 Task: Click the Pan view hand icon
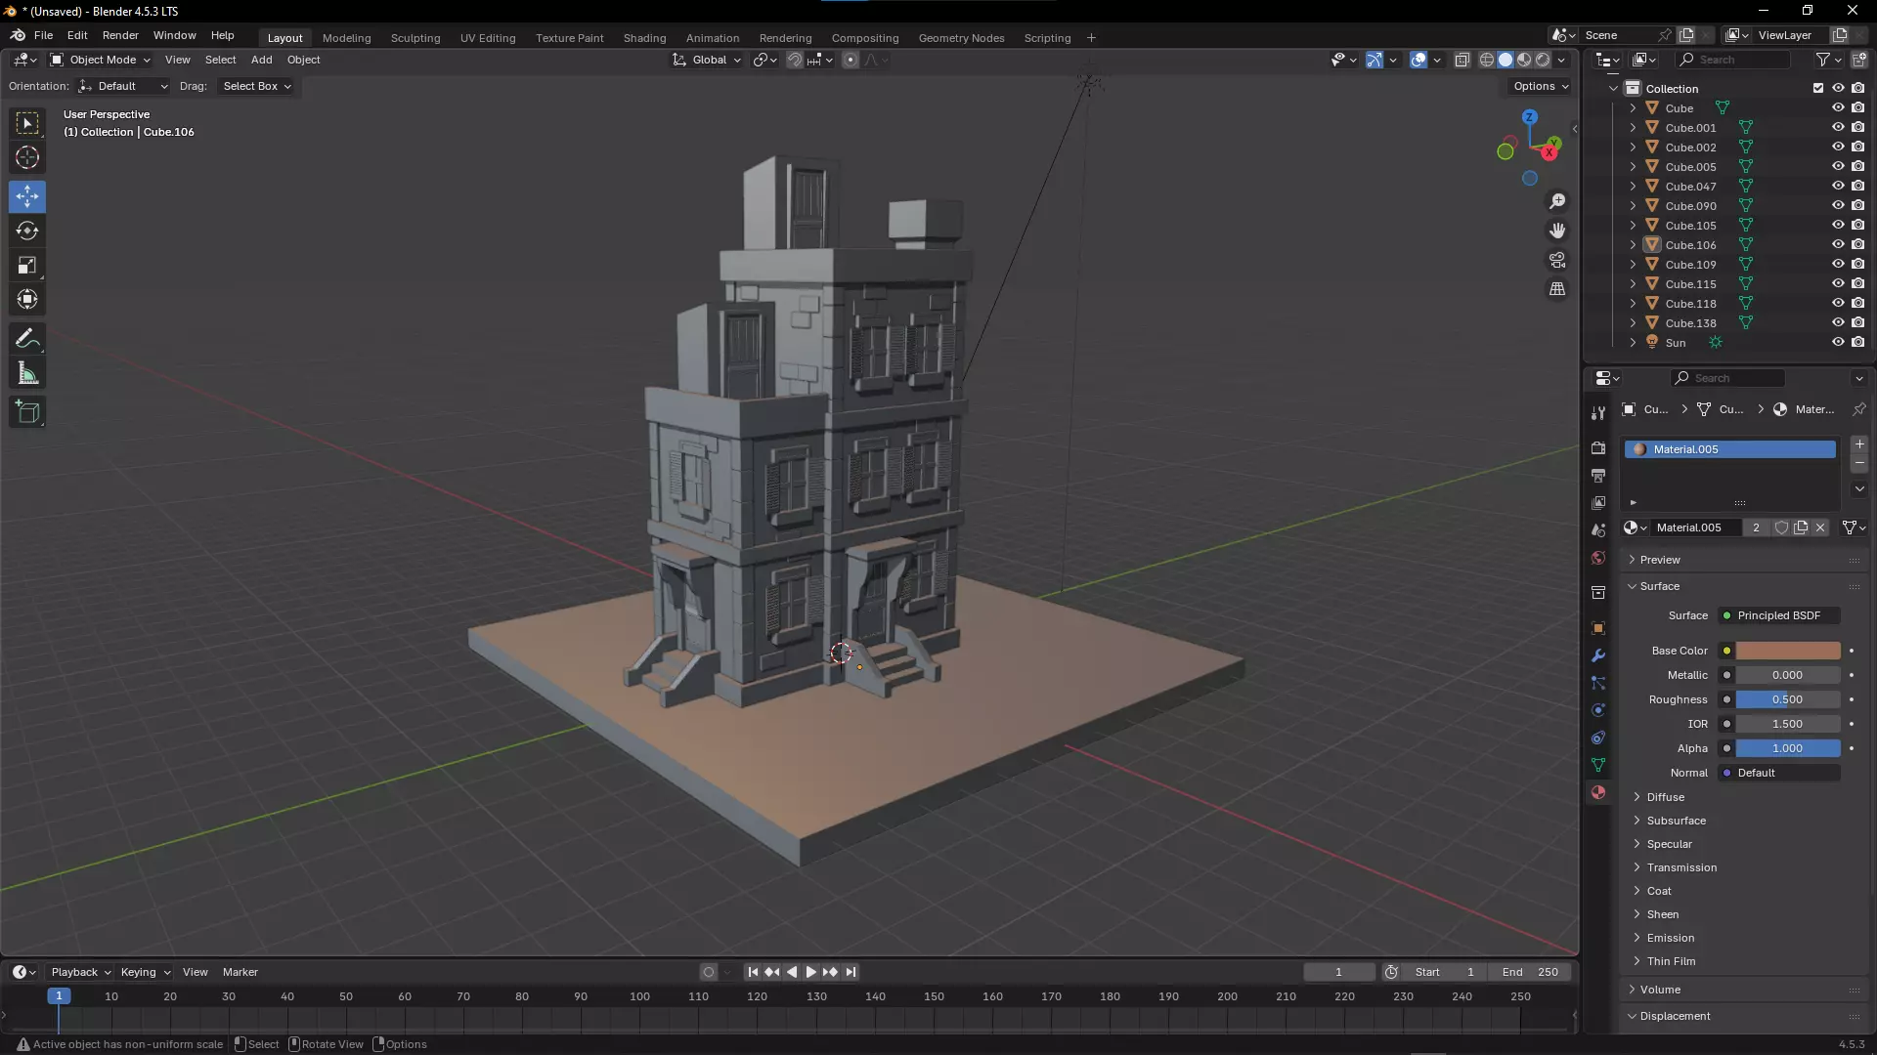(x=1557, y=231)
